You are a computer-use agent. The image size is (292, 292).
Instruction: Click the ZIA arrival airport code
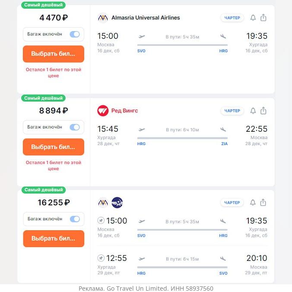(224, 144)
